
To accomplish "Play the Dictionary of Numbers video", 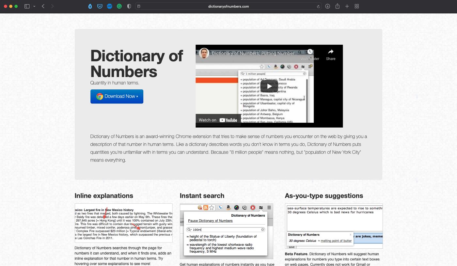I will coord(269,86).
